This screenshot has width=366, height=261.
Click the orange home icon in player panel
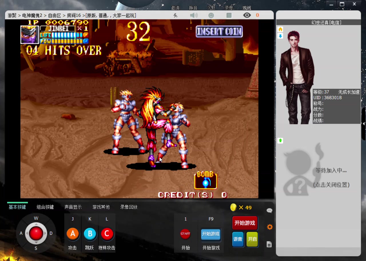pos(281,29)
